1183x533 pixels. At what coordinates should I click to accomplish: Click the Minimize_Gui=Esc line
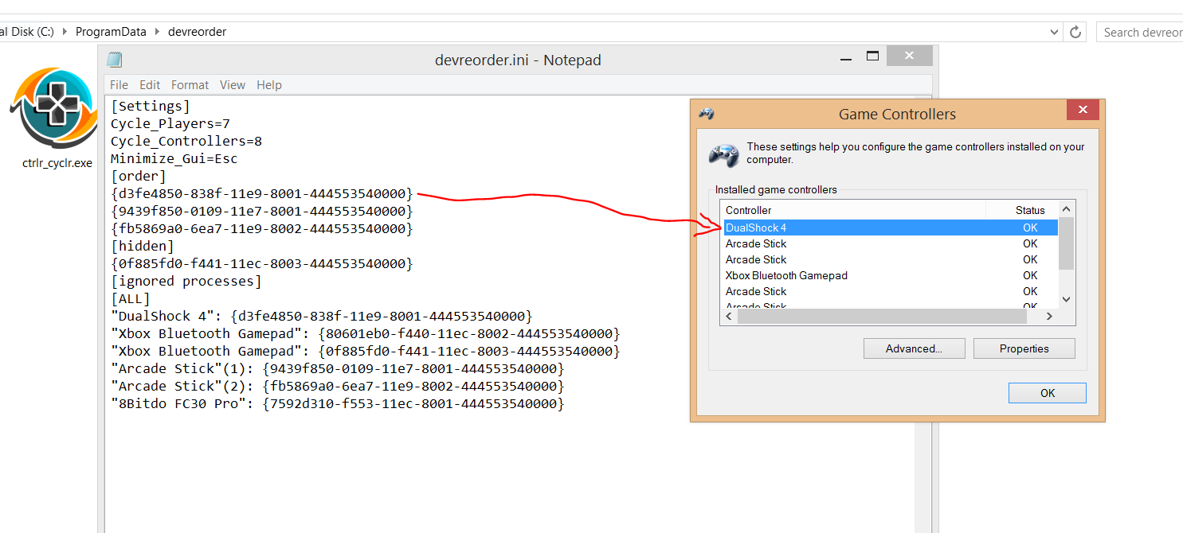[x=174, y=158]
